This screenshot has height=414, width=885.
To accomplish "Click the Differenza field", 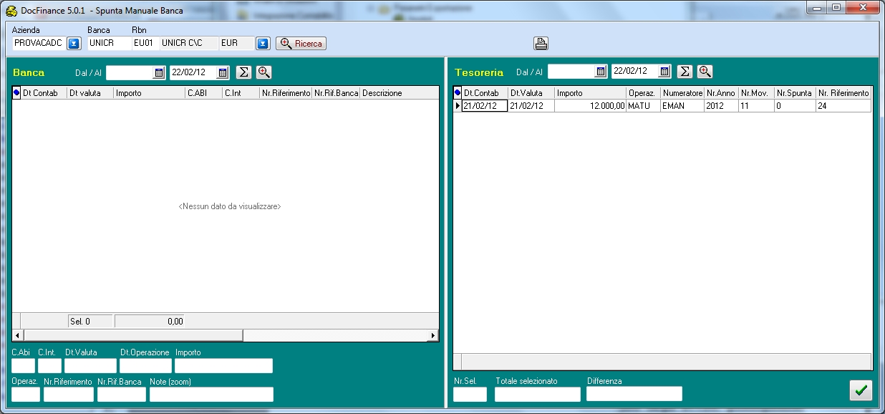I will pos(634,394).
